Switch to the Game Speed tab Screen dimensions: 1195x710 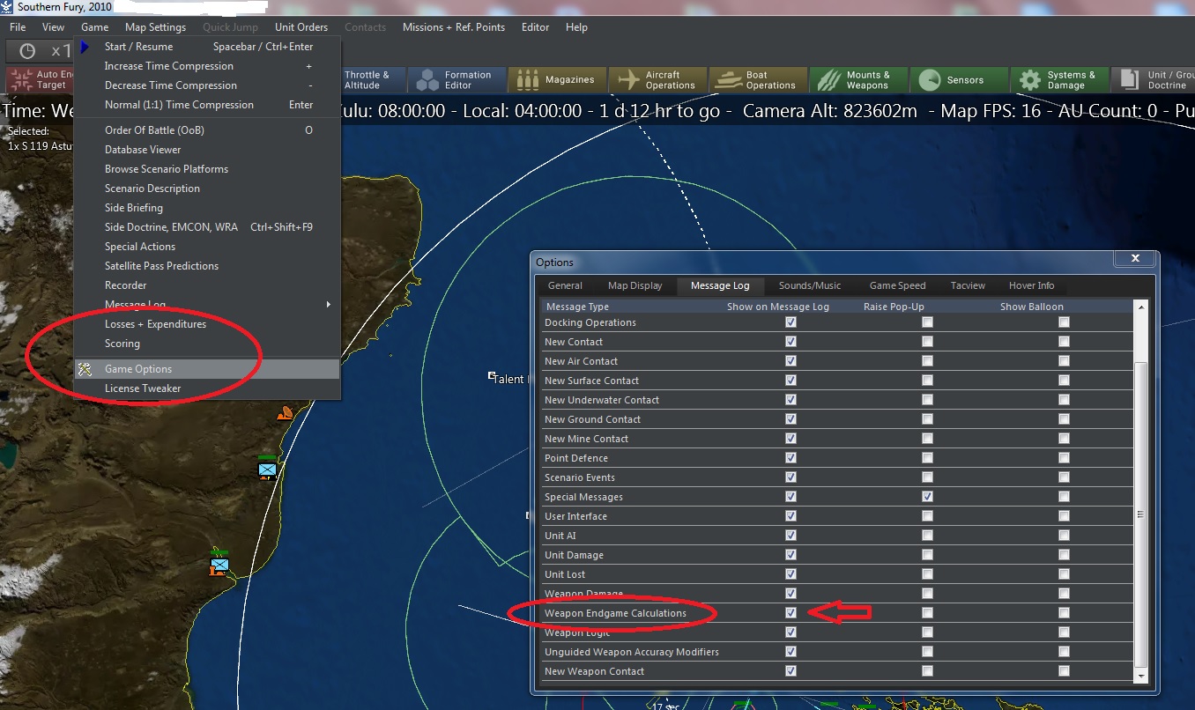[x=897, y=285]
